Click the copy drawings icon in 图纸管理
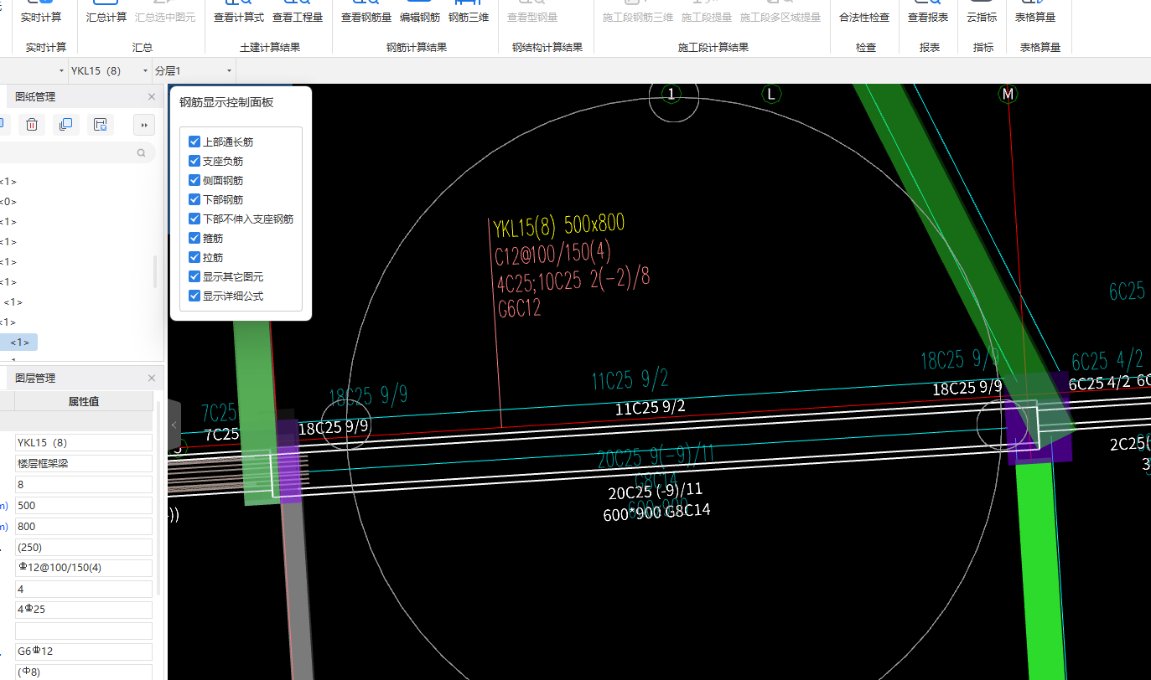 coord(65,125)
